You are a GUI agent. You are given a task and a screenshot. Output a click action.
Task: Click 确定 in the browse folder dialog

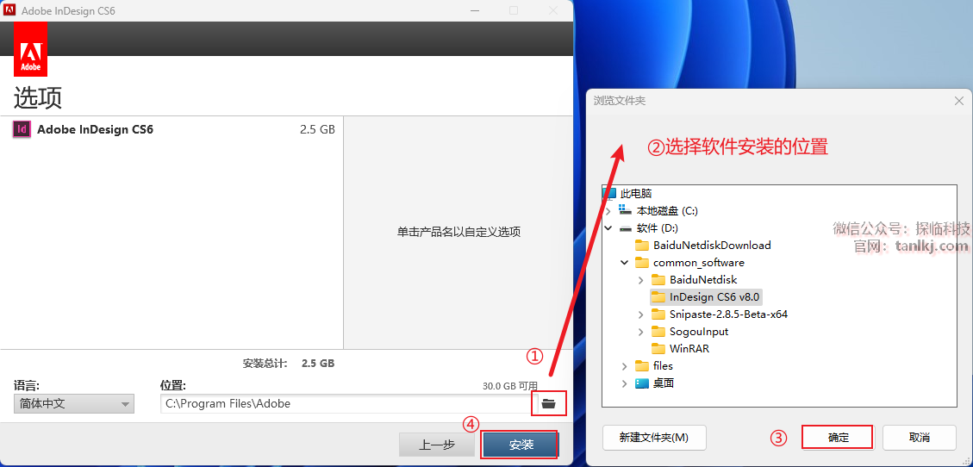838,437
